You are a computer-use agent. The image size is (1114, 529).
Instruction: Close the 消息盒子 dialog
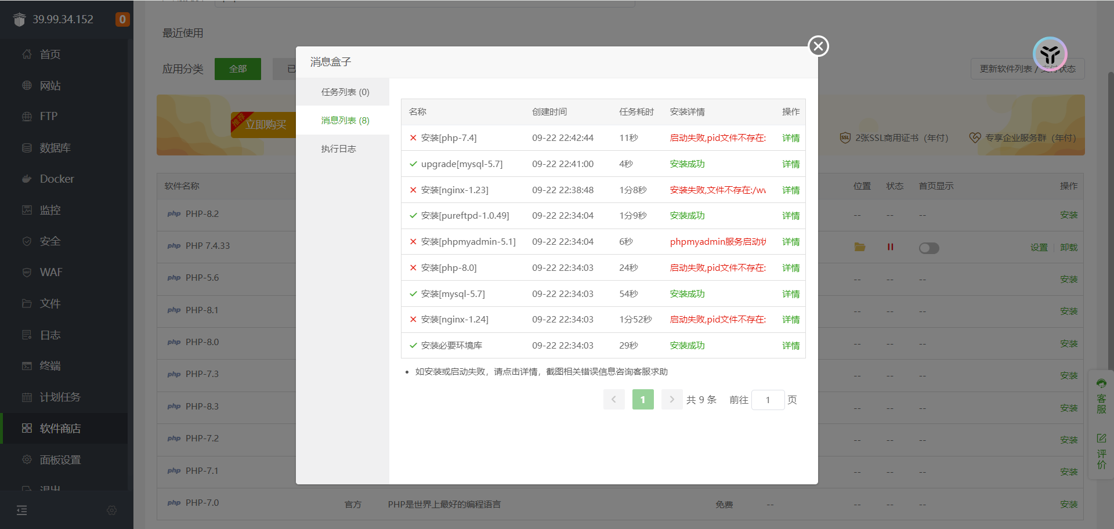(818, 46)
